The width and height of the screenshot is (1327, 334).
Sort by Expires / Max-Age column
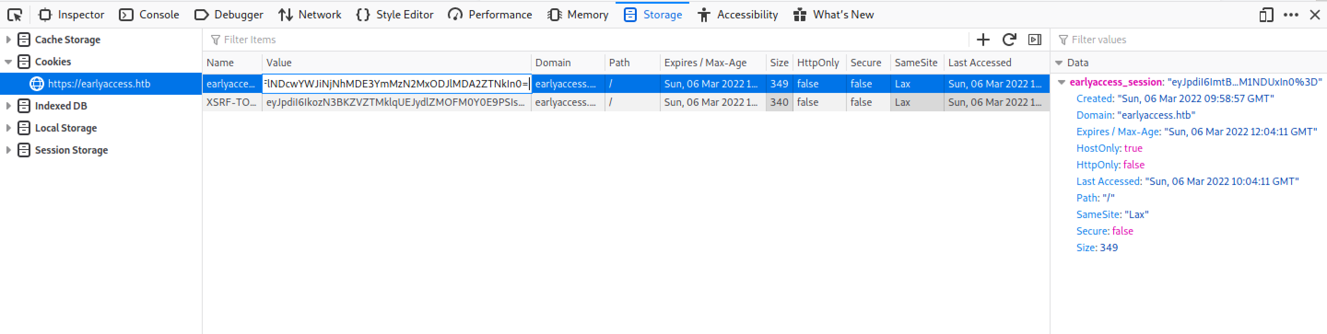tap(713, 63)
